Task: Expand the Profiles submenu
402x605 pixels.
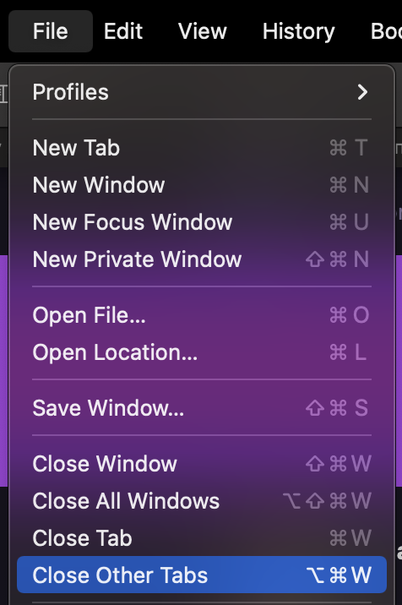Action: [202, 92]
